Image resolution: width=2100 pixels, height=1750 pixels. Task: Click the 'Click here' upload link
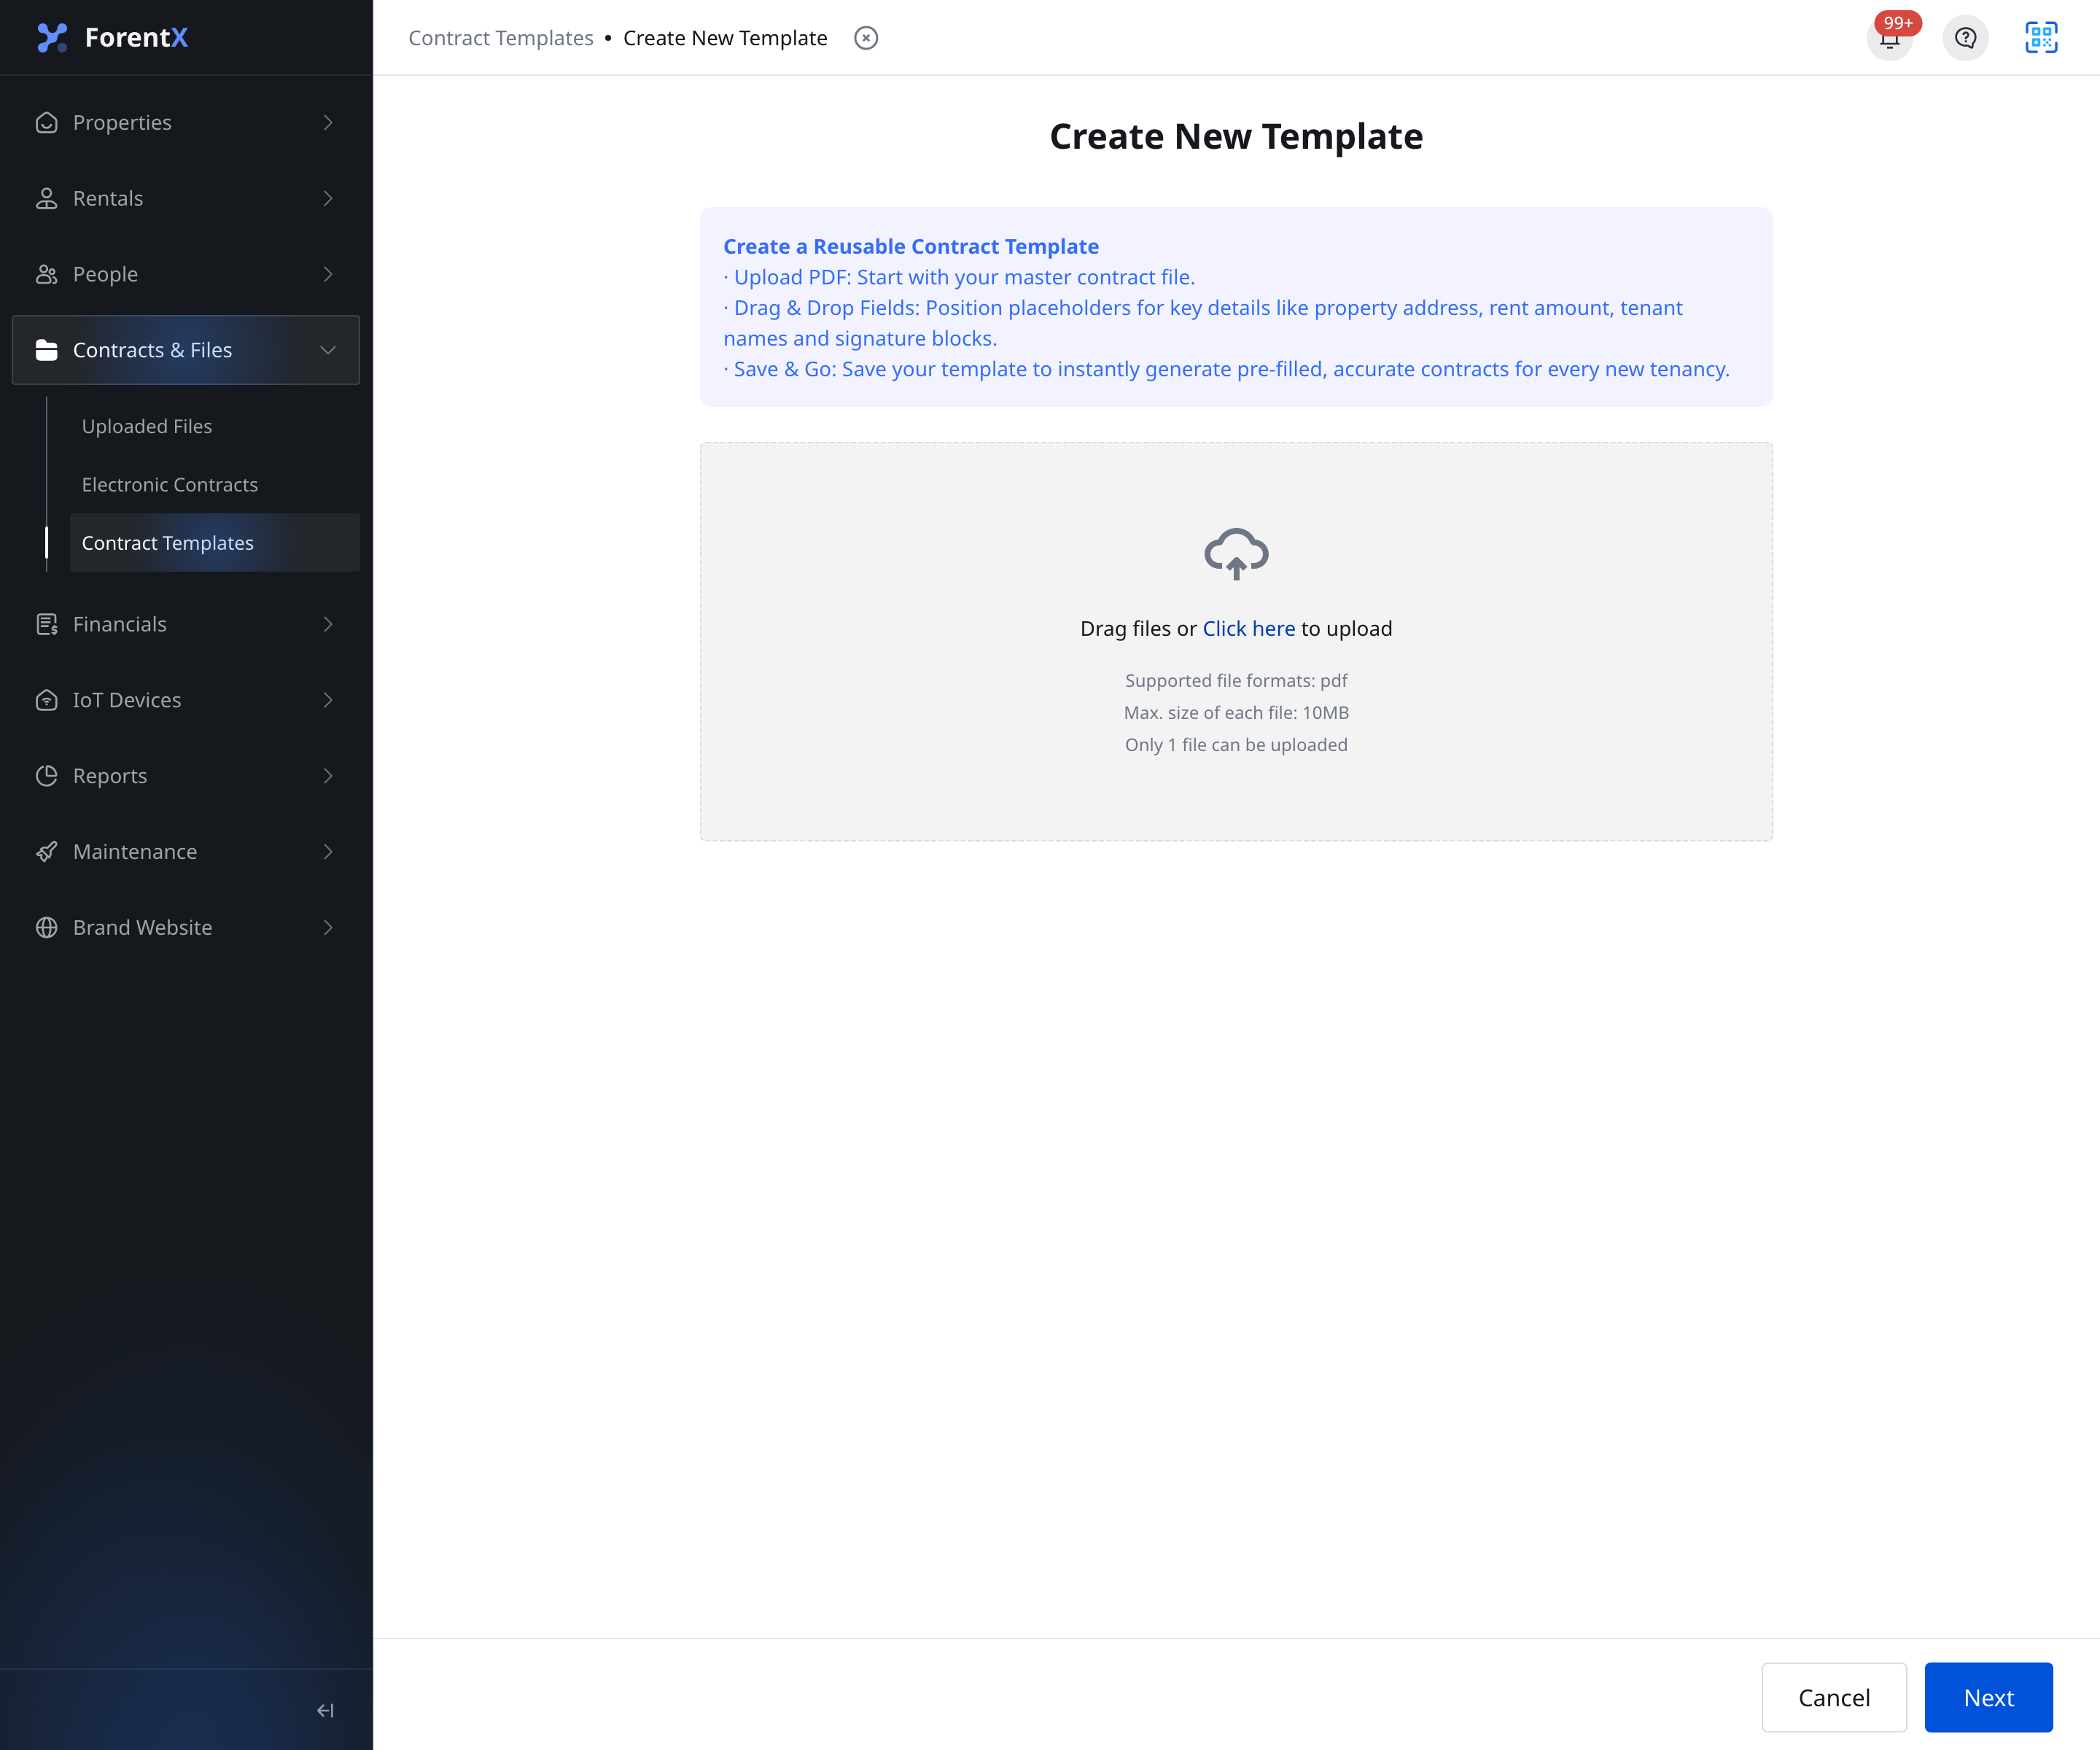[1248, 628]
